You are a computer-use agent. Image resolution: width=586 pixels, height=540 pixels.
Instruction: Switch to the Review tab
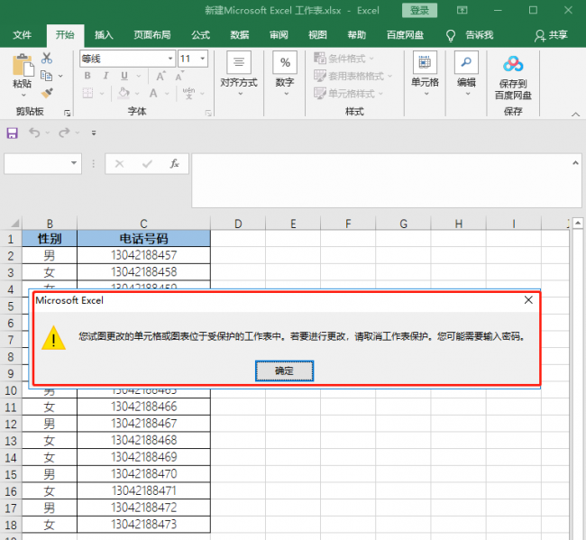click(x=279, y=35)
